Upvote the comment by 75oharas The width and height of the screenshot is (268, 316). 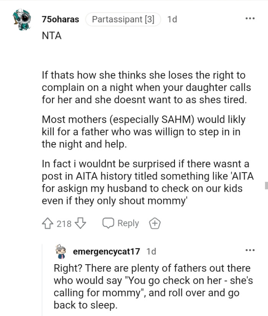[47, 223]
